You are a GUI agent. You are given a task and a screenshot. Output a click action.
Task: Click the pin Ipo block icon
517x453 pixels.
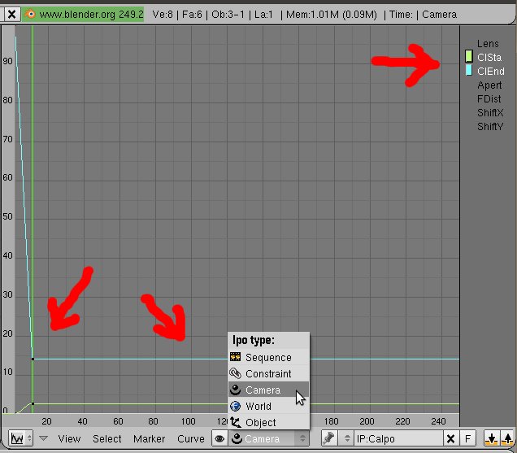click(328, 438)
